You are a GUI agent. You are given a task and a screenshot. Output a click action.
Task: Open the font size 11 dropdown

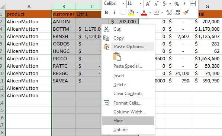(x=141, y=3)
